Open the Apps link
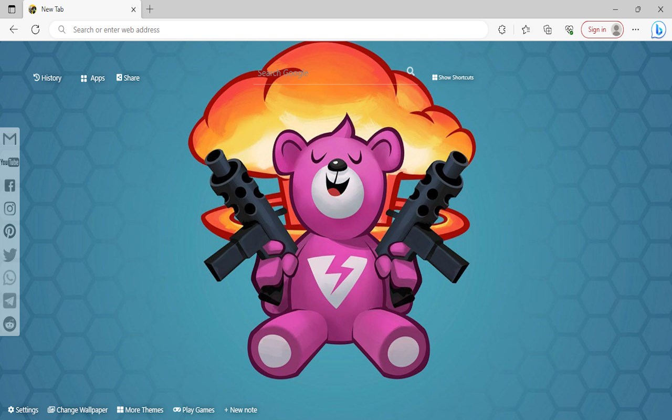Screen dimensions: 672x420 [x=93, y=78]
